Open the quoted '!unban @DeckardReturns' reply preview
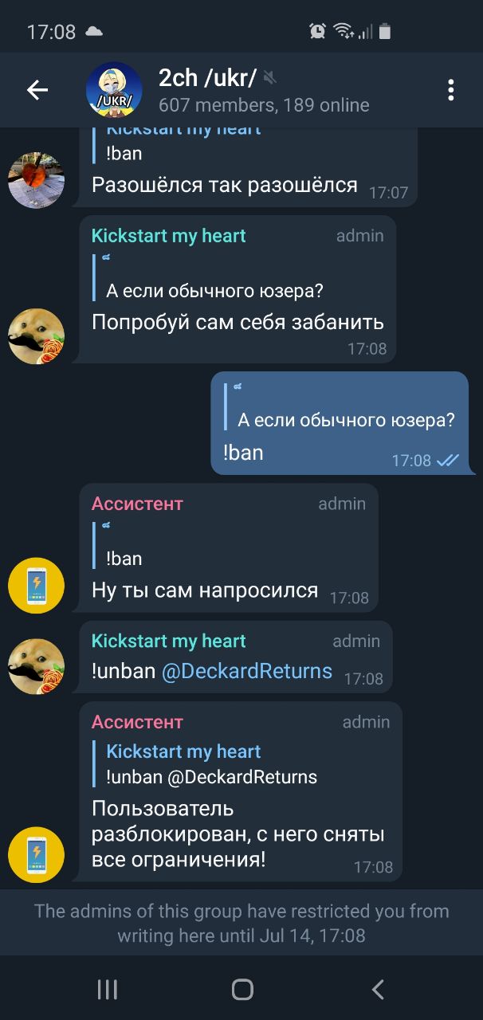 pyautogui.click(x=212, y=764)
